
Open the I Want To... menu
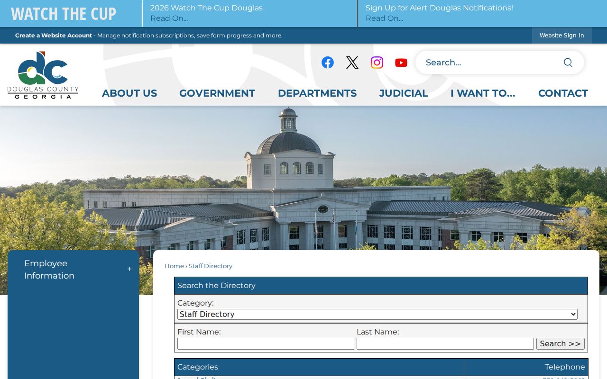(x=483, y=93)
